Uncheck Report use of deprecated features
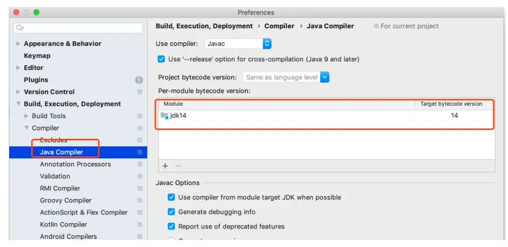 coord(171,226)
